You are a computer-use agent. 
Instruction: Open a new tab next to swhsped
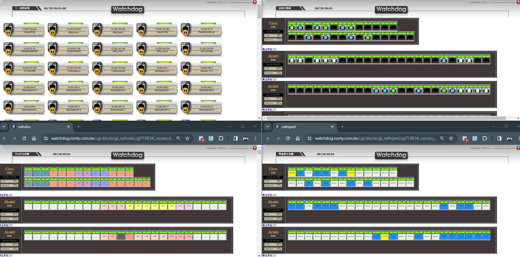pos(342,127)
